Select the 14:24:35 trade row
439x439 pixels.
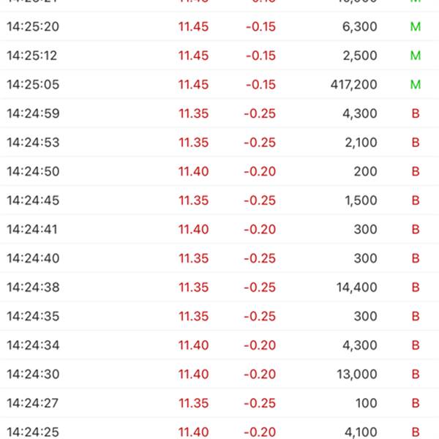coord(219,316)
